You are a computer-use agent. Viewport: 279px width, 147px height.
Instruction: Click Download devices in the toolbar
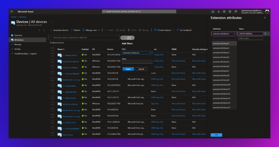point(59,30)
